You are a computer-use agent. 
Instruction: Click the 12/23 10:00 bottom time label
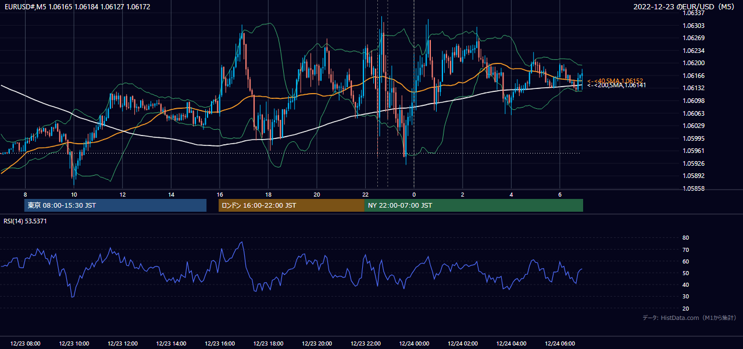coord(74,344)
